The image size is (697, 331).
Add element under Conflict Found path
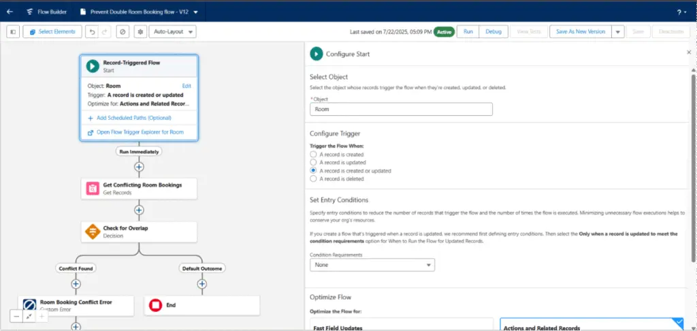click(76, 283)
